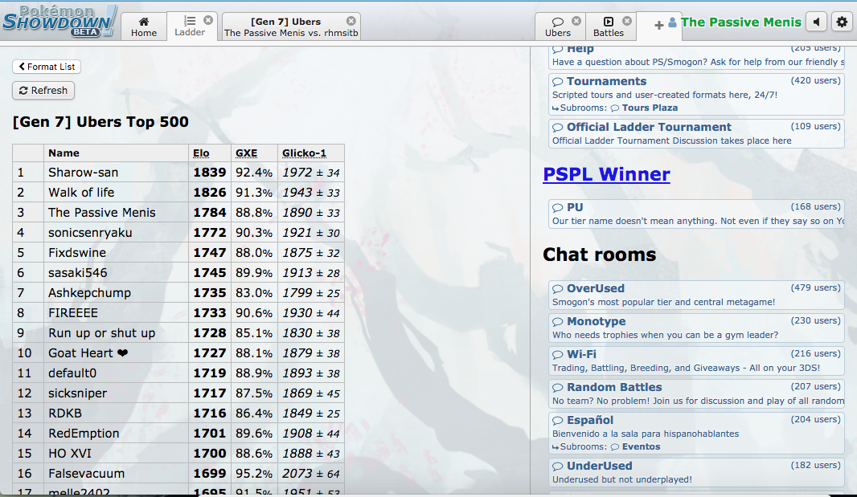857x497 pixels.
Task: Click the Random Battles chat bubble icon
Action: (x=557, y=388)
